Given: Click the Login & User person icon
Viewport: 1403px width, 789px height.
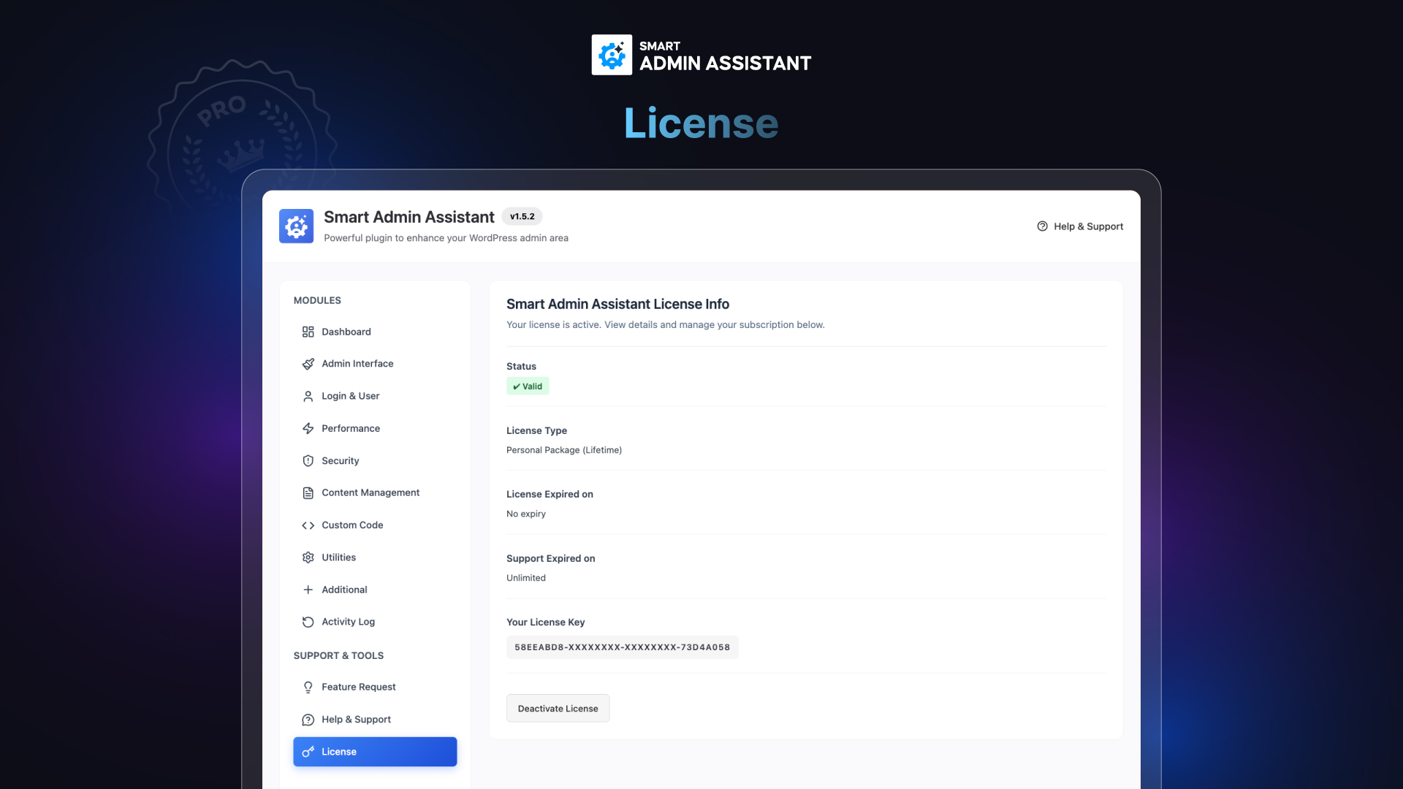Looking at the screenshot, I should click(x=308, y=396).
